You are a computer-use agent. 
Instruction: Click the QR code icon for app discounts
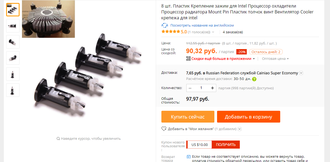click(188, 58)
